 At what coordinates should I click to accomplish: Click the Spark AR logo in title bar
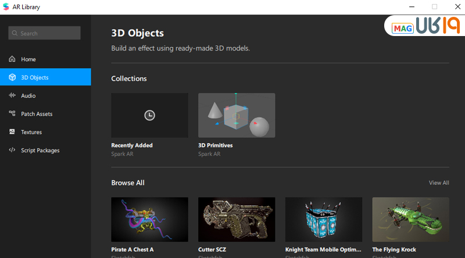tap(6, 6)
